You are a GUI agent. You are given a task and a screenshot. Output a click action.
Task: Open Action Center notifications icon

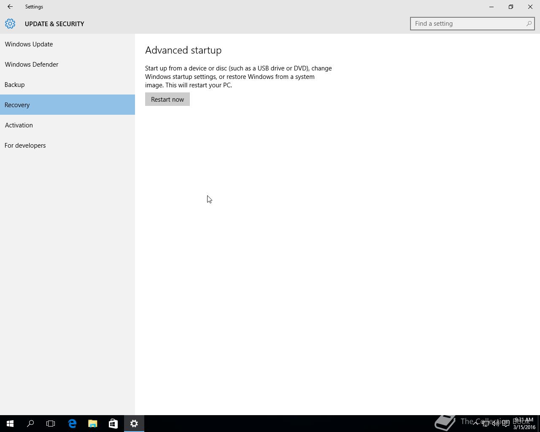[x=506, y=424]
